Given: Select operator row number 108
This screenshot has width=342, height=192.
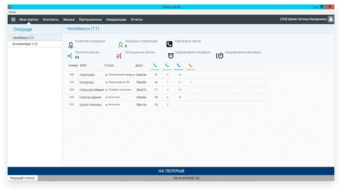Looking at the screenshot, I should tap(164, 75).
